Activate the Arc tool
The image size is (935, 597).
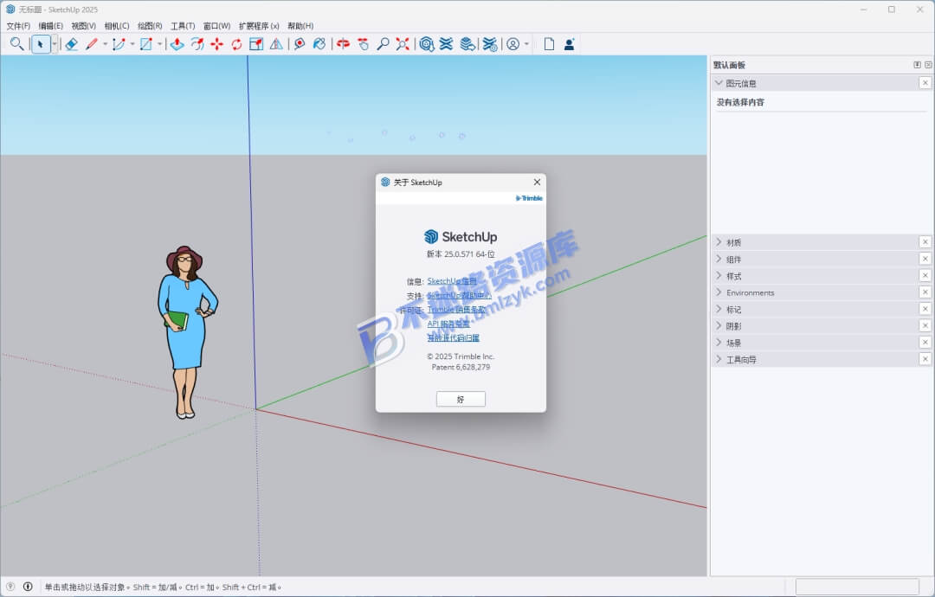(119, 44)
